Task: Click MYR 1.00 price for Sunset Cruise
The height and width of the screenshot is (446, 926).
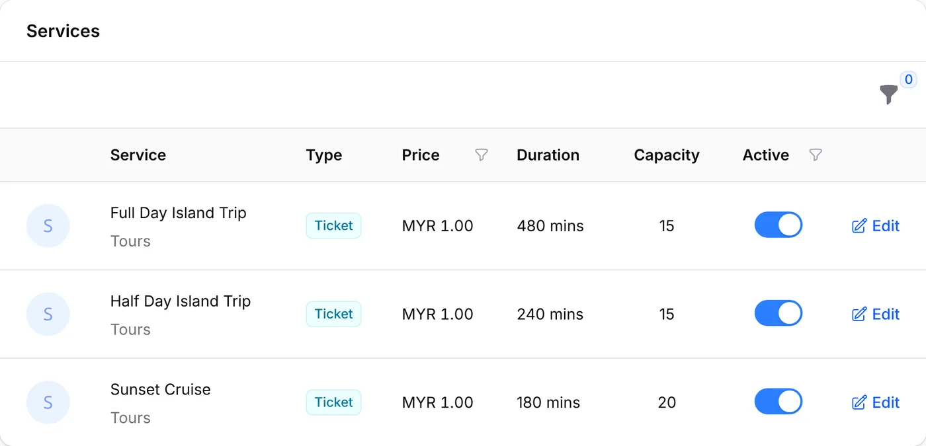Action: pyautogui.click(x=438, y=402)
